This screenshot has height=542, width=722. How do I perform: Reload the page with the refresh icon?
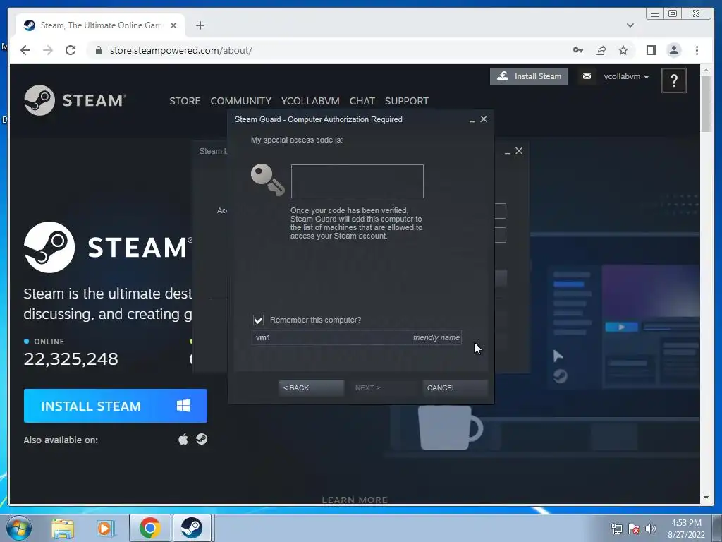click(x=71, y=50)
